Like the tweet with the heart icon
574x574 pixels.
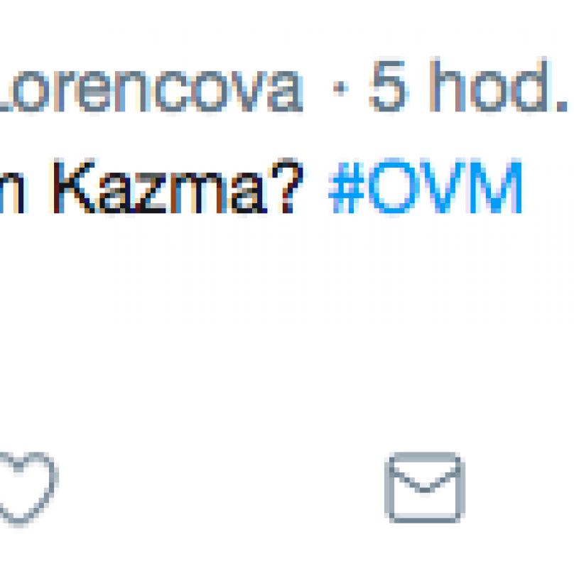22,489
